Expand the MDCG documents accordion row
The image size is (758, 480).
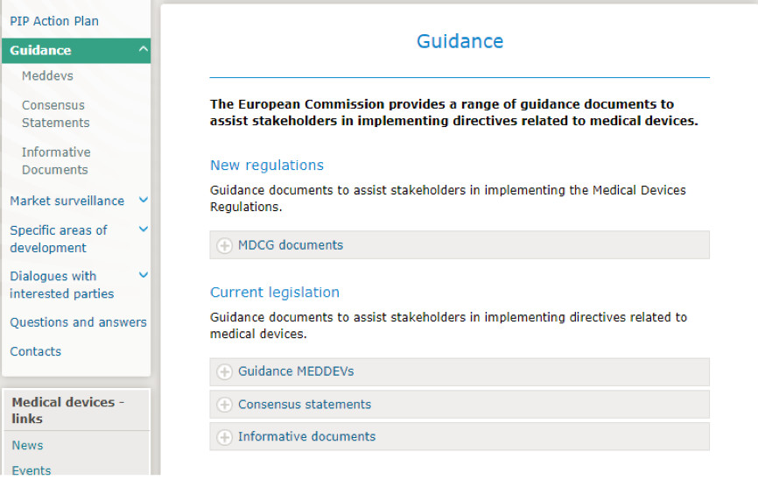coord(291,245)
